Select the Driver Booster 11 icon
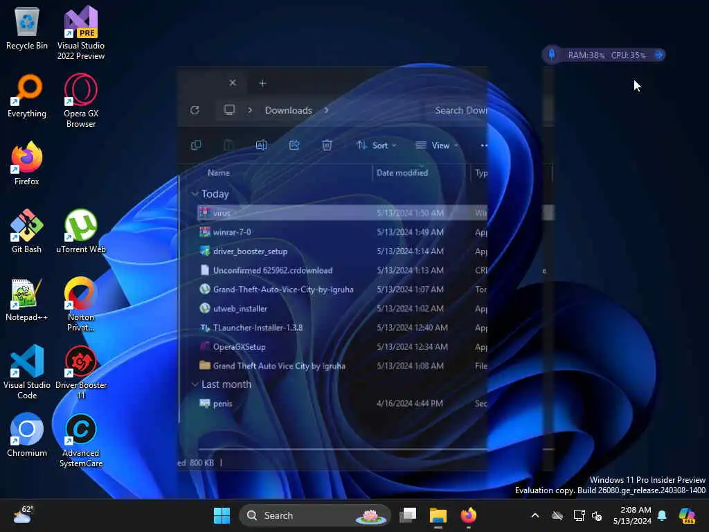Viewport: 709px width, 532px height. 81,372
